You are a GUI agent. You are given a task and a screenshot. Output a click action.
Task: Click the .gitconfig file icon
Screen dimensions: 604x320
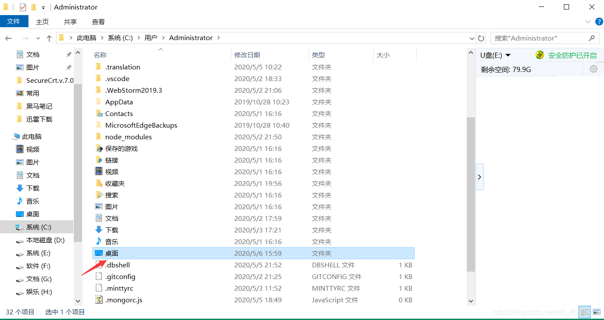[x=99, y=276]
